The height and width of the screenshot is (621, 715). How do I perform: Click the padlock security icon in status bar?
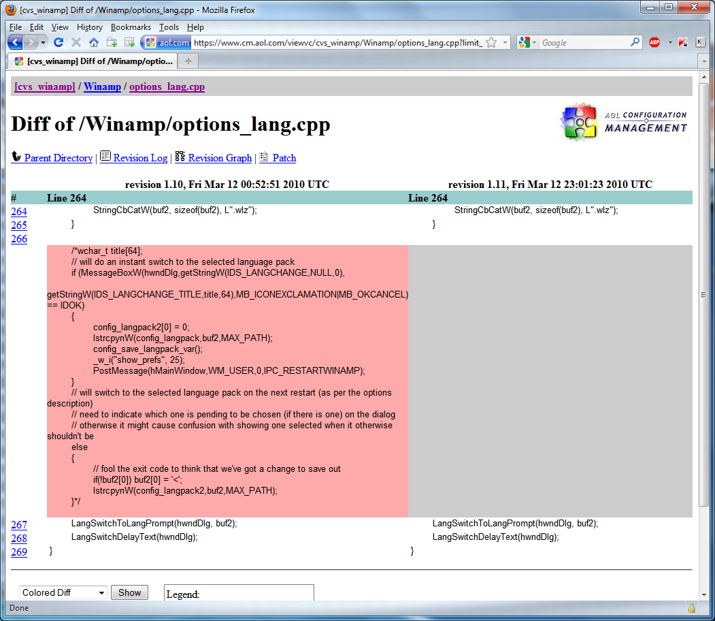click(x=691, y=608)
